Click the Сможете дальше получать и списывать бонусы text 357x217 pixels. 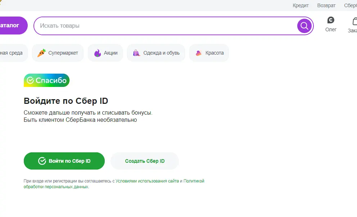click(88, 113)
